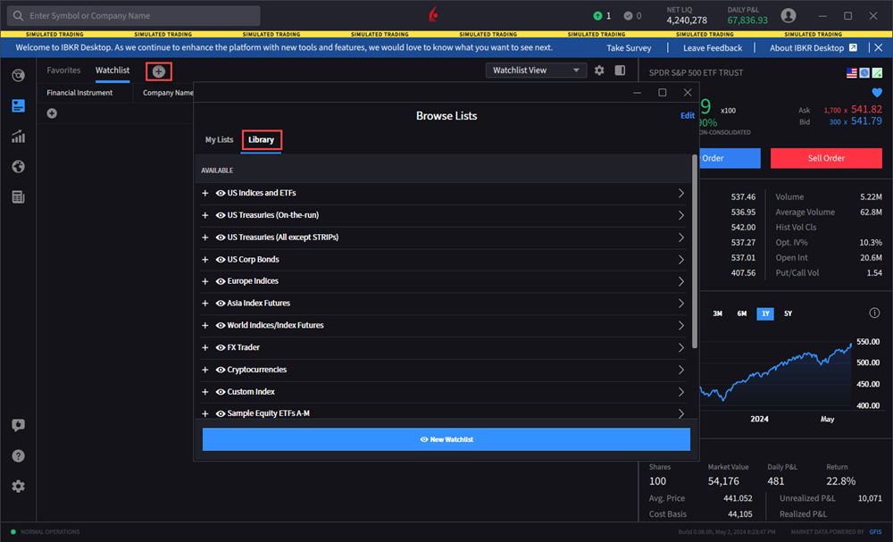Open About IBKR Desktop link

pos(814,48)
